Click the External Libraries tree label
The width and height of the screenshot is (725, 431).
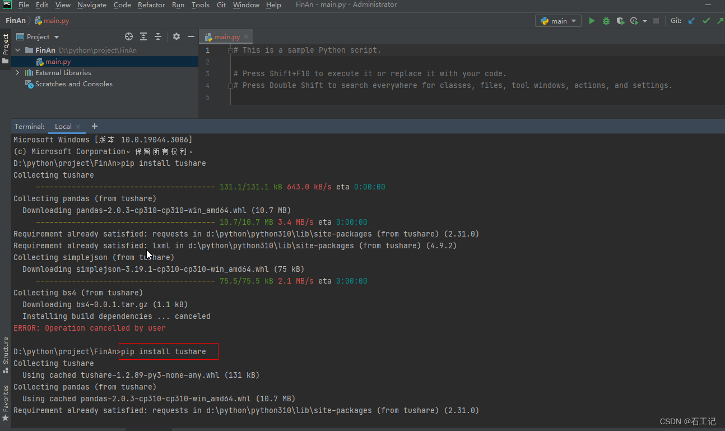coord(63,73)
